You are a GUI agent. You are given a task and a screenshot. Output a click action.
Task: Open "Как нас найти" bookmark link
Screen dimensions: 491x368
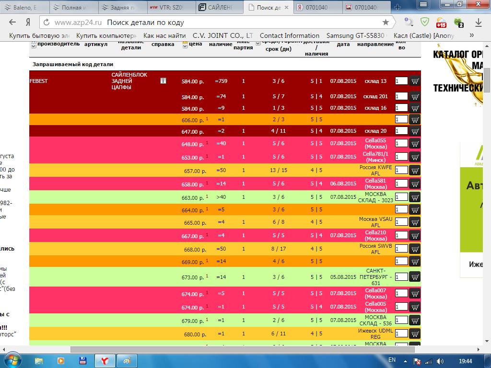164,35
